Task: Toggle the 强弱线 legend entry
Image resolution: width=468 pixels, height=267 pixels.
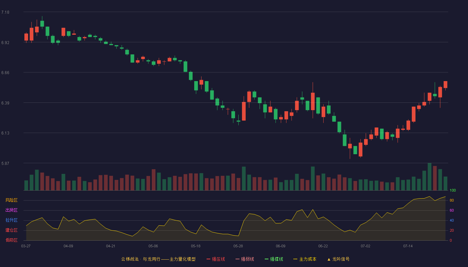Action: 245,259
